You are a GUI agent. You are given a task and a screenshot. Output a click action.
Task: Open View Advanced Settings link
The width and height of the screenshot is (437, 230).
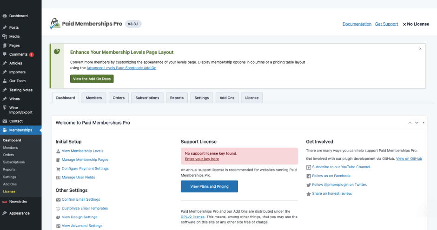point(82,226)
